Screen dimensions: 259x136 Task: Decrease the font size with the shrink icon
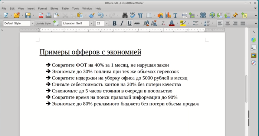pos(154,23)
